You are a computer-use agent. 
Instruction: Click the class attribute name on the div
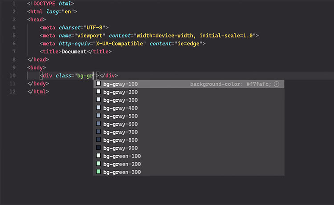[63, 76]
